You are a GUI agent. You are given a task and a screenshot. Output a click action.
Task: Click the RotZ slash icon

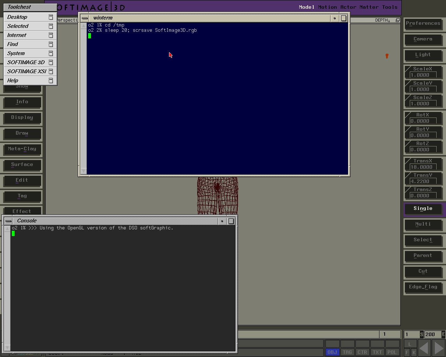(407, 144)
